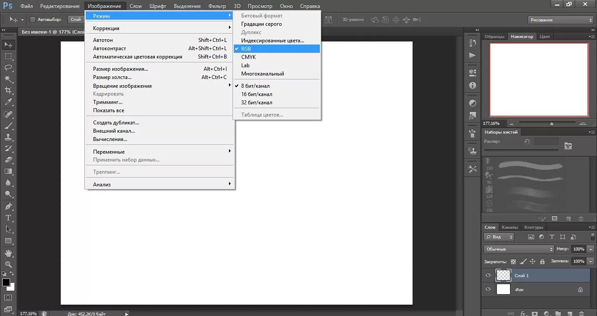Screen dimensions: 597x316
Task: Switch to the Образцы tab
Action: pos(494,36)
